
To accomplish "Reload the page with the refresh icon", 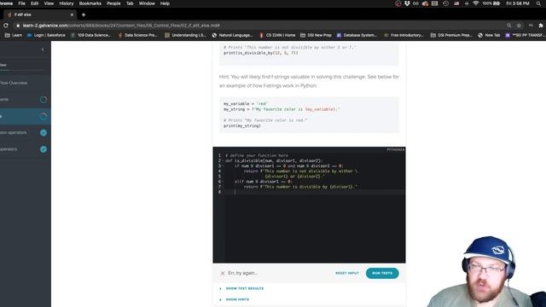I will click(x=6, y=26).
